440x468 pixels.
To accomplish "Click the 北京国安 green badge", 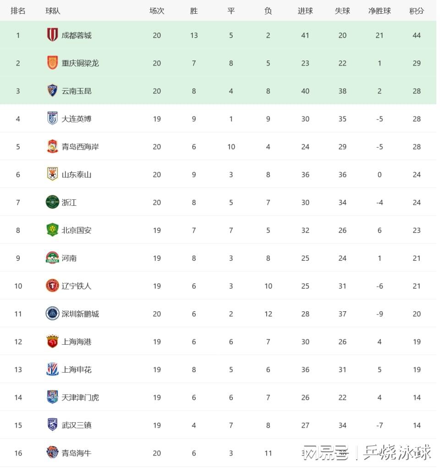I will click(x=53, y=230).
